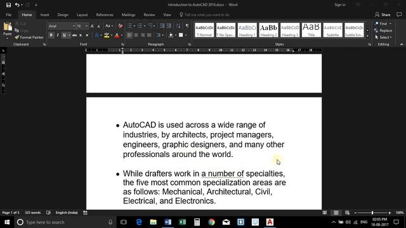
Task: Toggle Show/Hide paragraph marks
Action: click(187, 26)
